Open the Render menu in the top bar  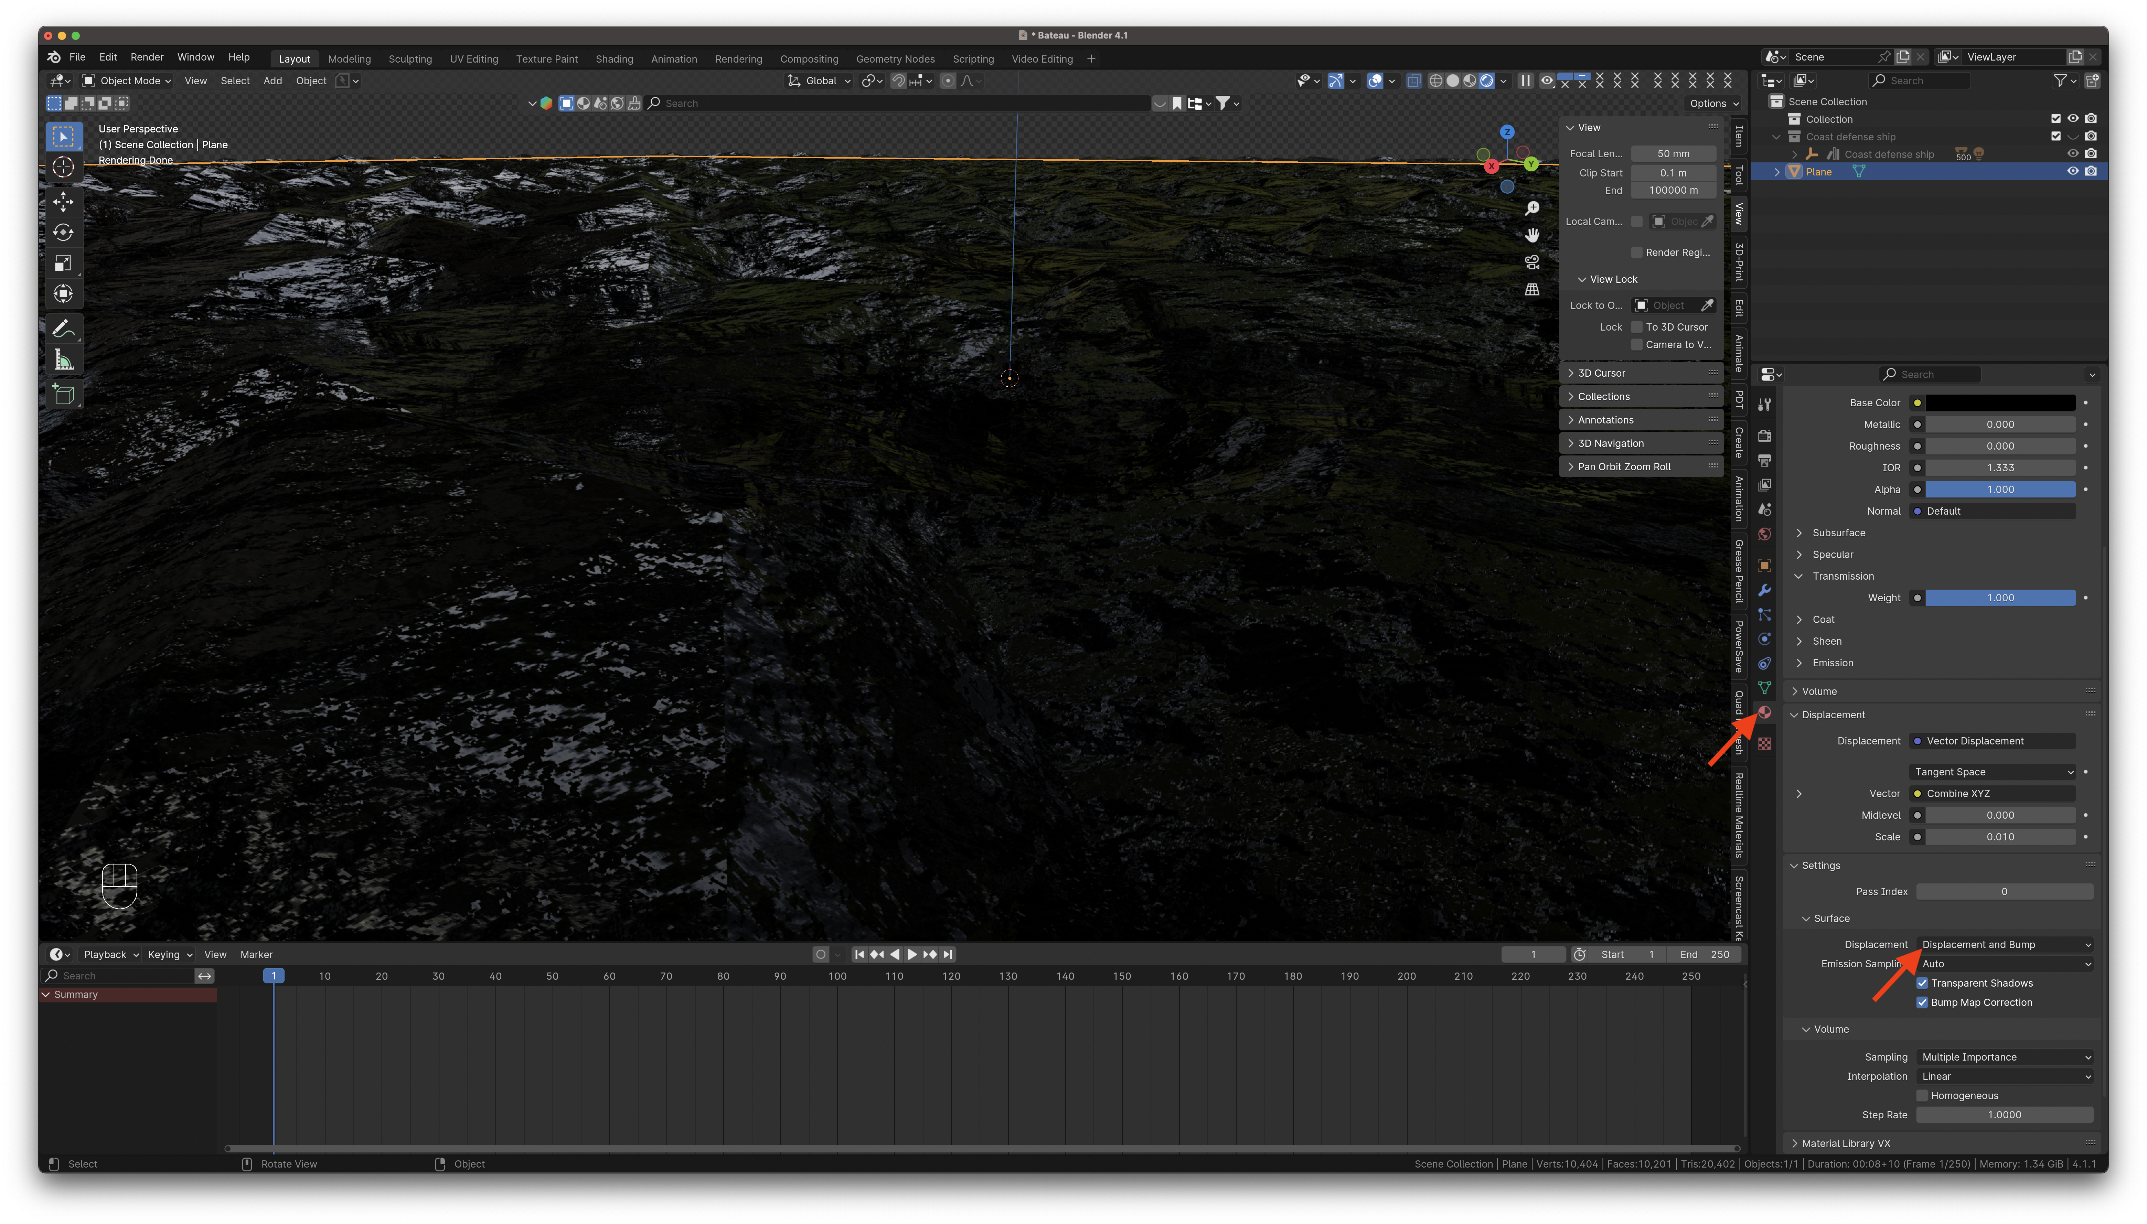point(147,57)
